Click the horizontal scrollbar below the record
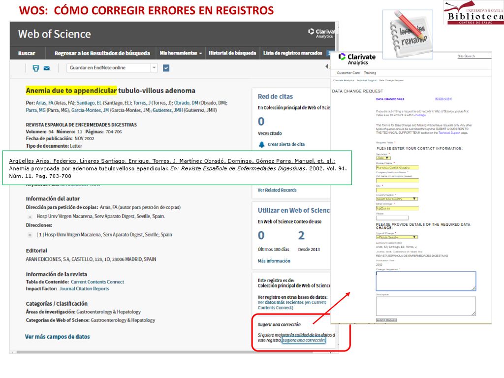 pyautogui.click(x=164, y=352)
